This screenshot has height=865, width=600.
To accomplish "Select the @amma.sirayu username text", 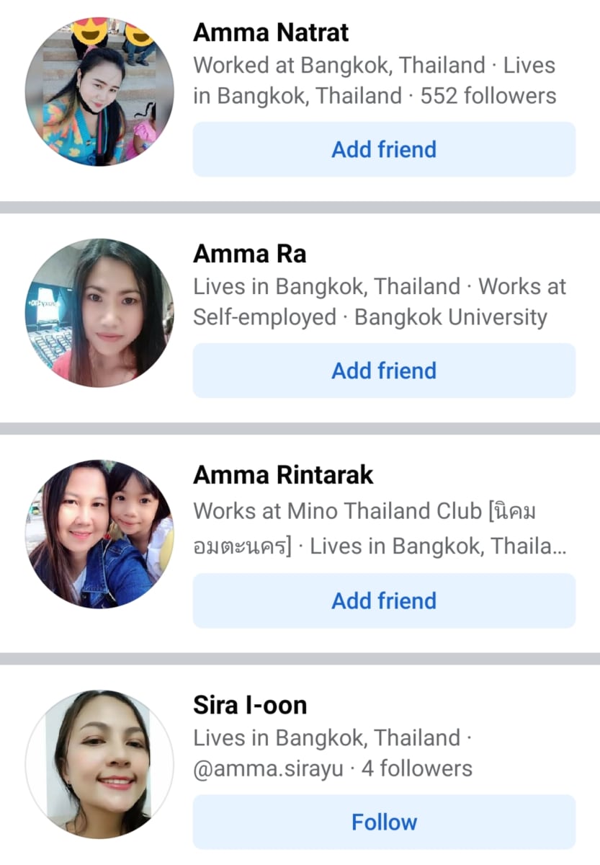I will pos(268,768).
